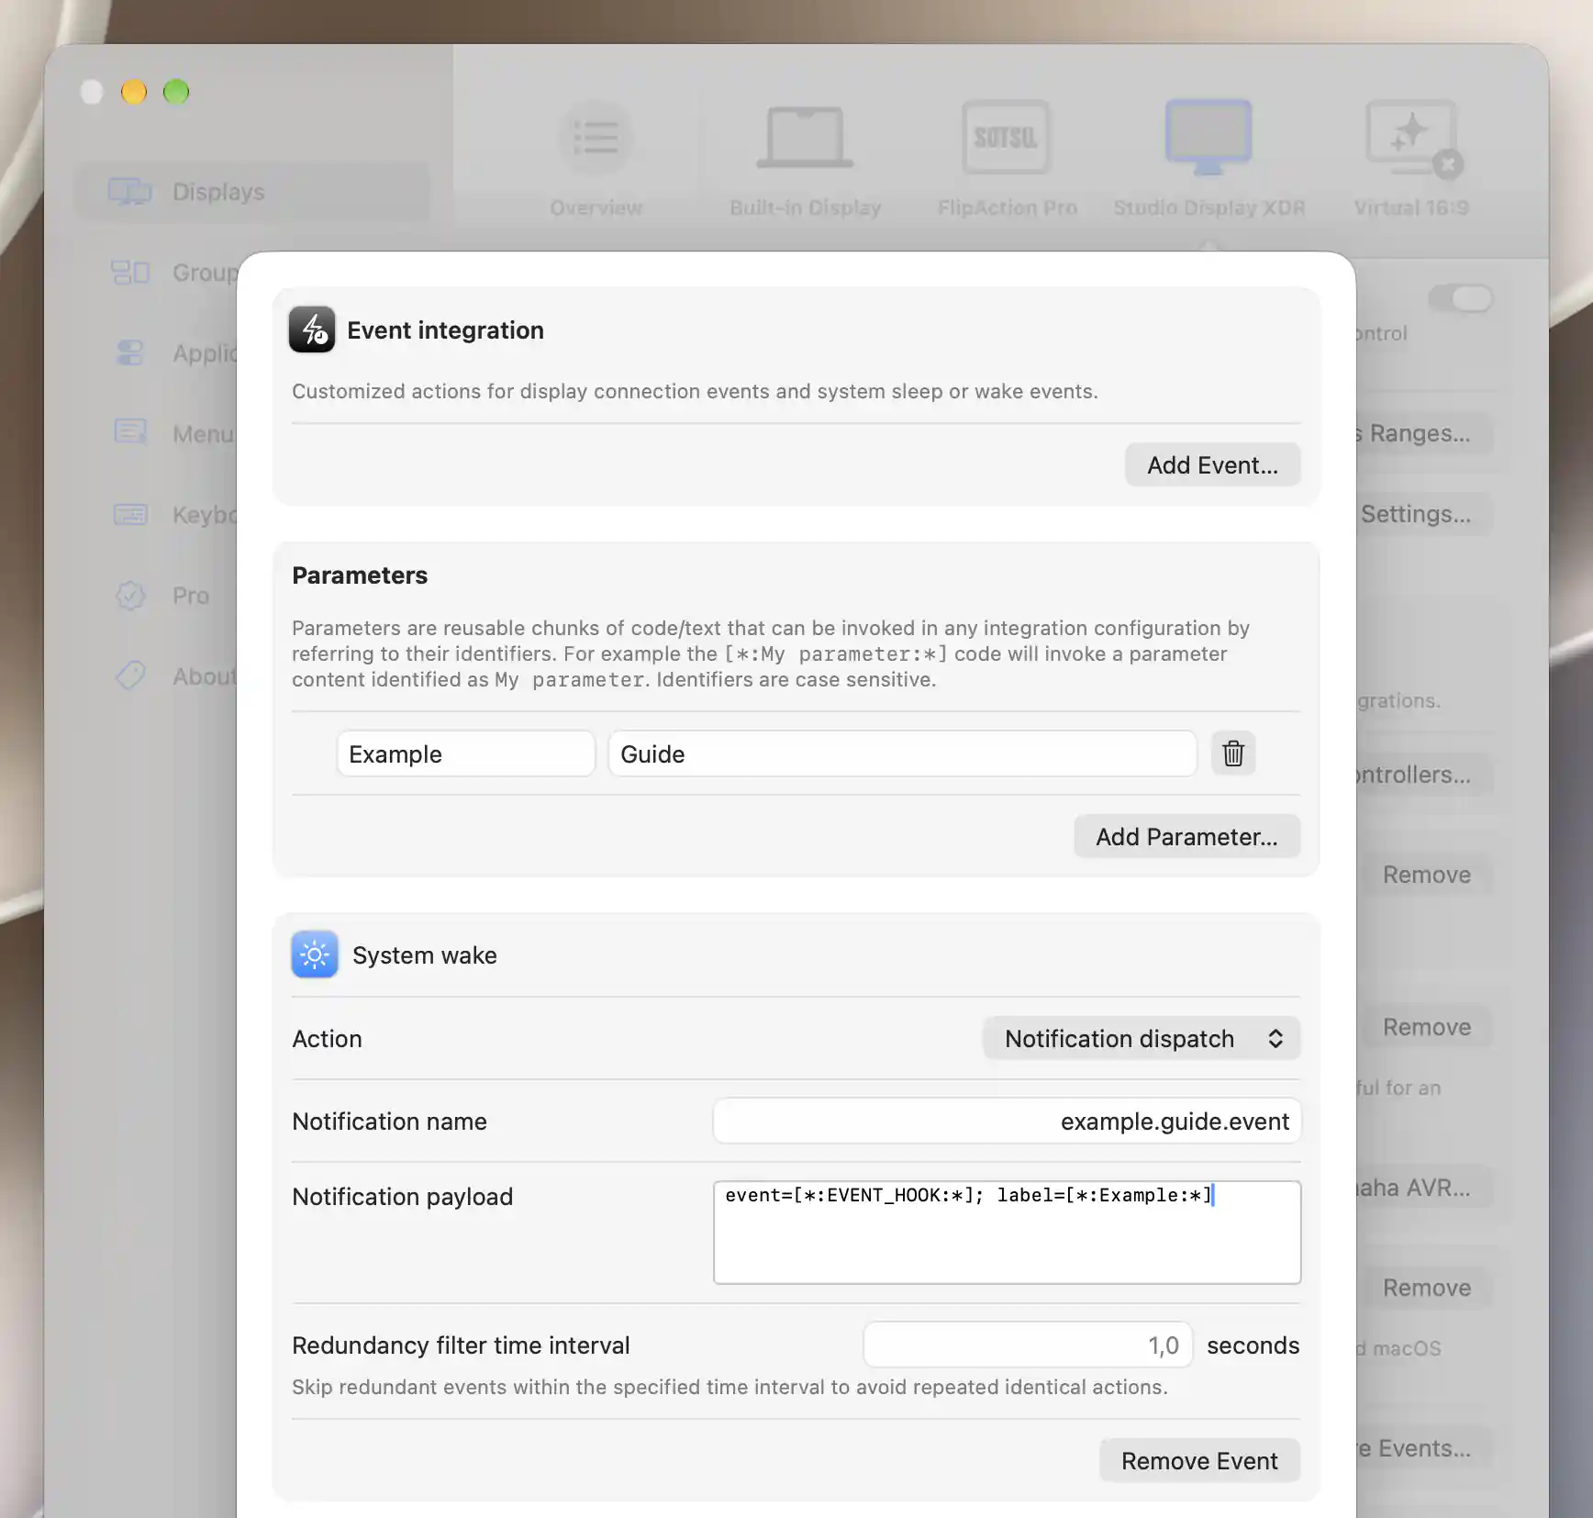
Task: Focus the Notification name field
Action: [1007, 1121]
